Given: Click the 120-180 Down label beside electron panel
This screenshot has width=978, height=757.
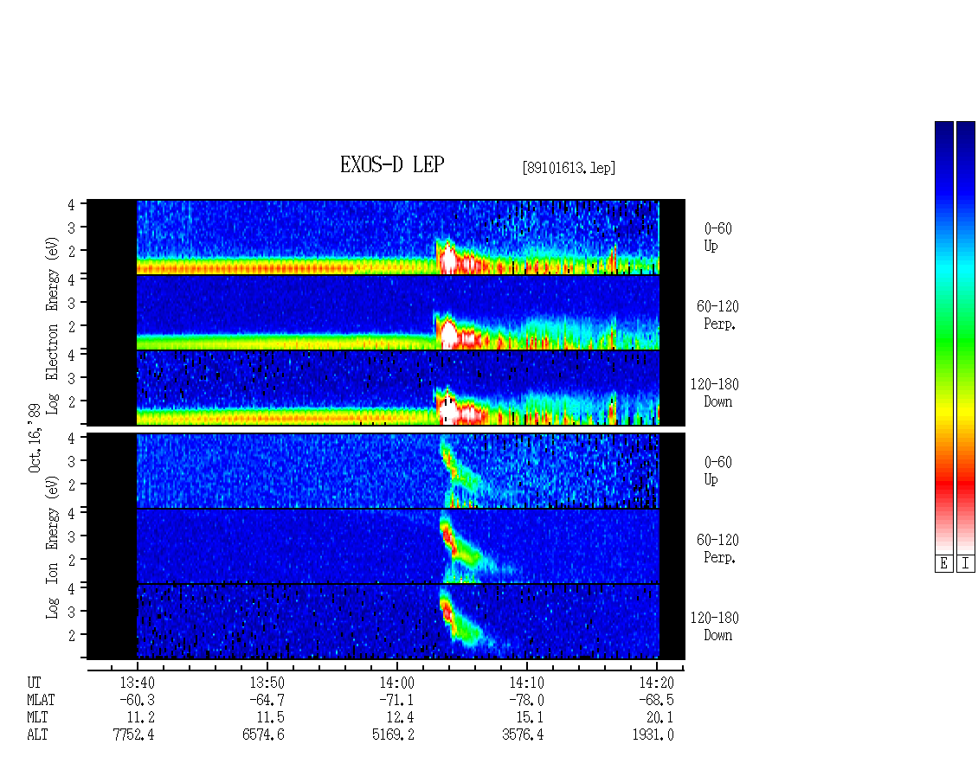Looking at the screenshot, I should (x=715, y=393).
